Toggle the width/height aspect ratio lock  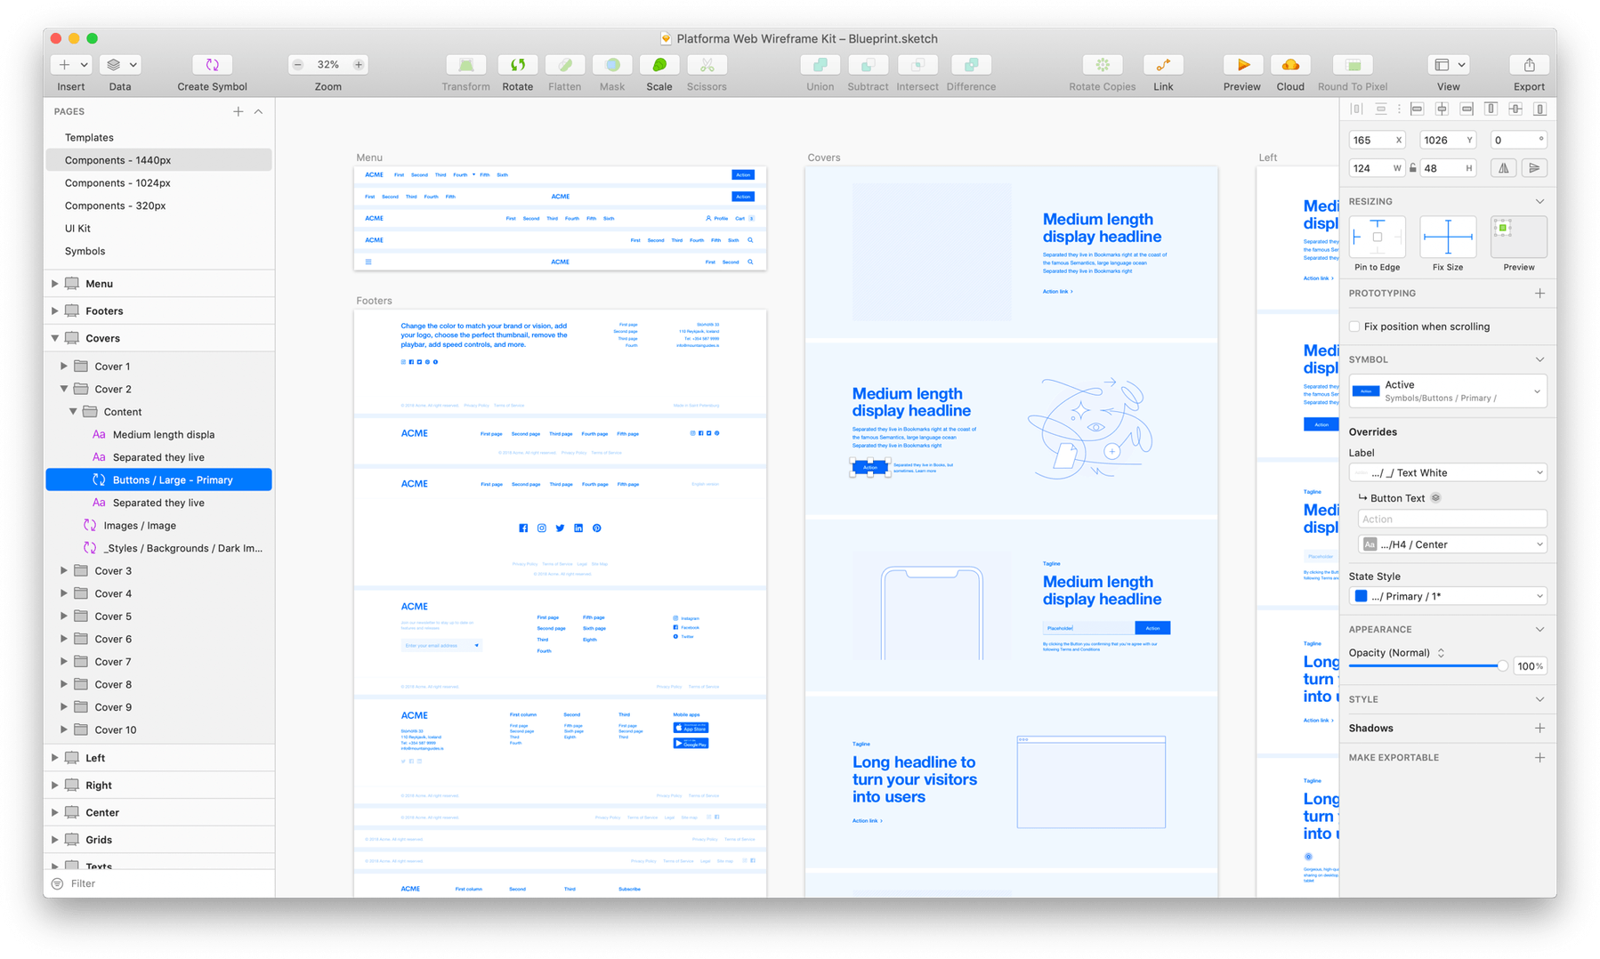pyautogui.click(x=1415, y=167)
